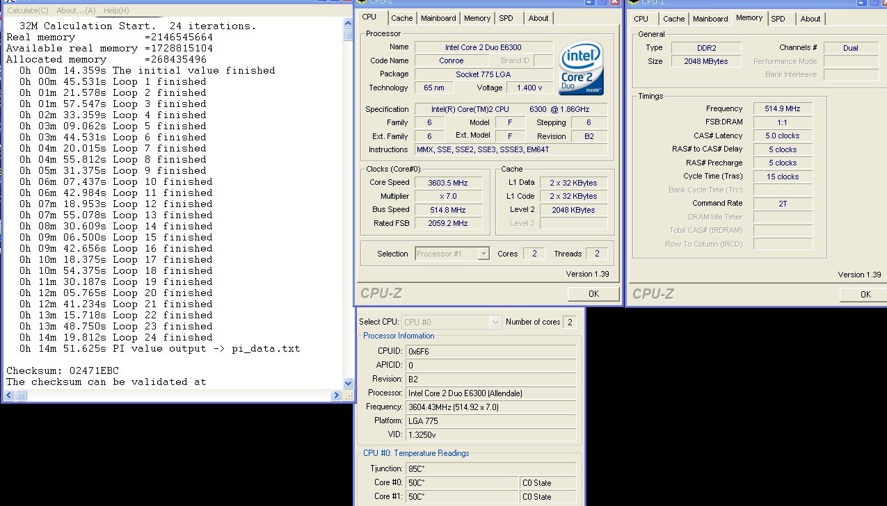Switch to Cache tab in left CPU-Z window

click(x=401, y=18)
